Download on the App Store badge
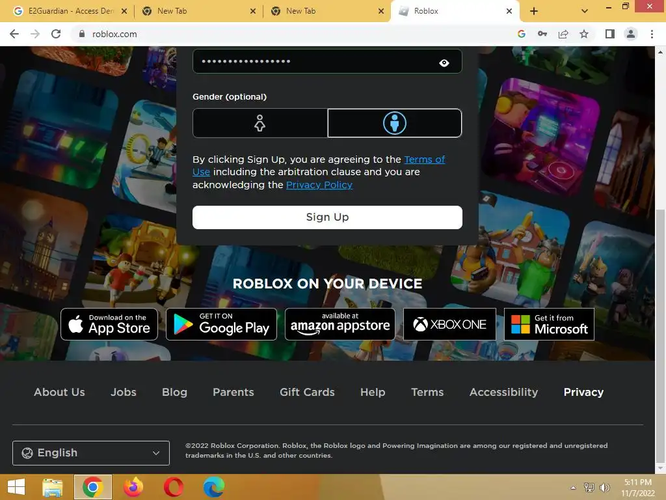This screenshot has height=500, width=666. pyautogui.click(x=109, y=324)
